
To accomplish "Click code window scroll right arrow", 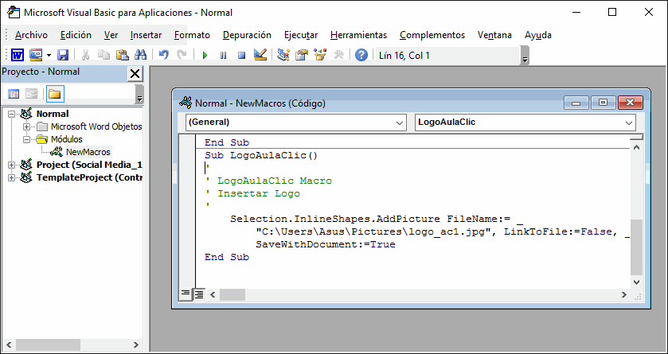I will click(624, 294).
